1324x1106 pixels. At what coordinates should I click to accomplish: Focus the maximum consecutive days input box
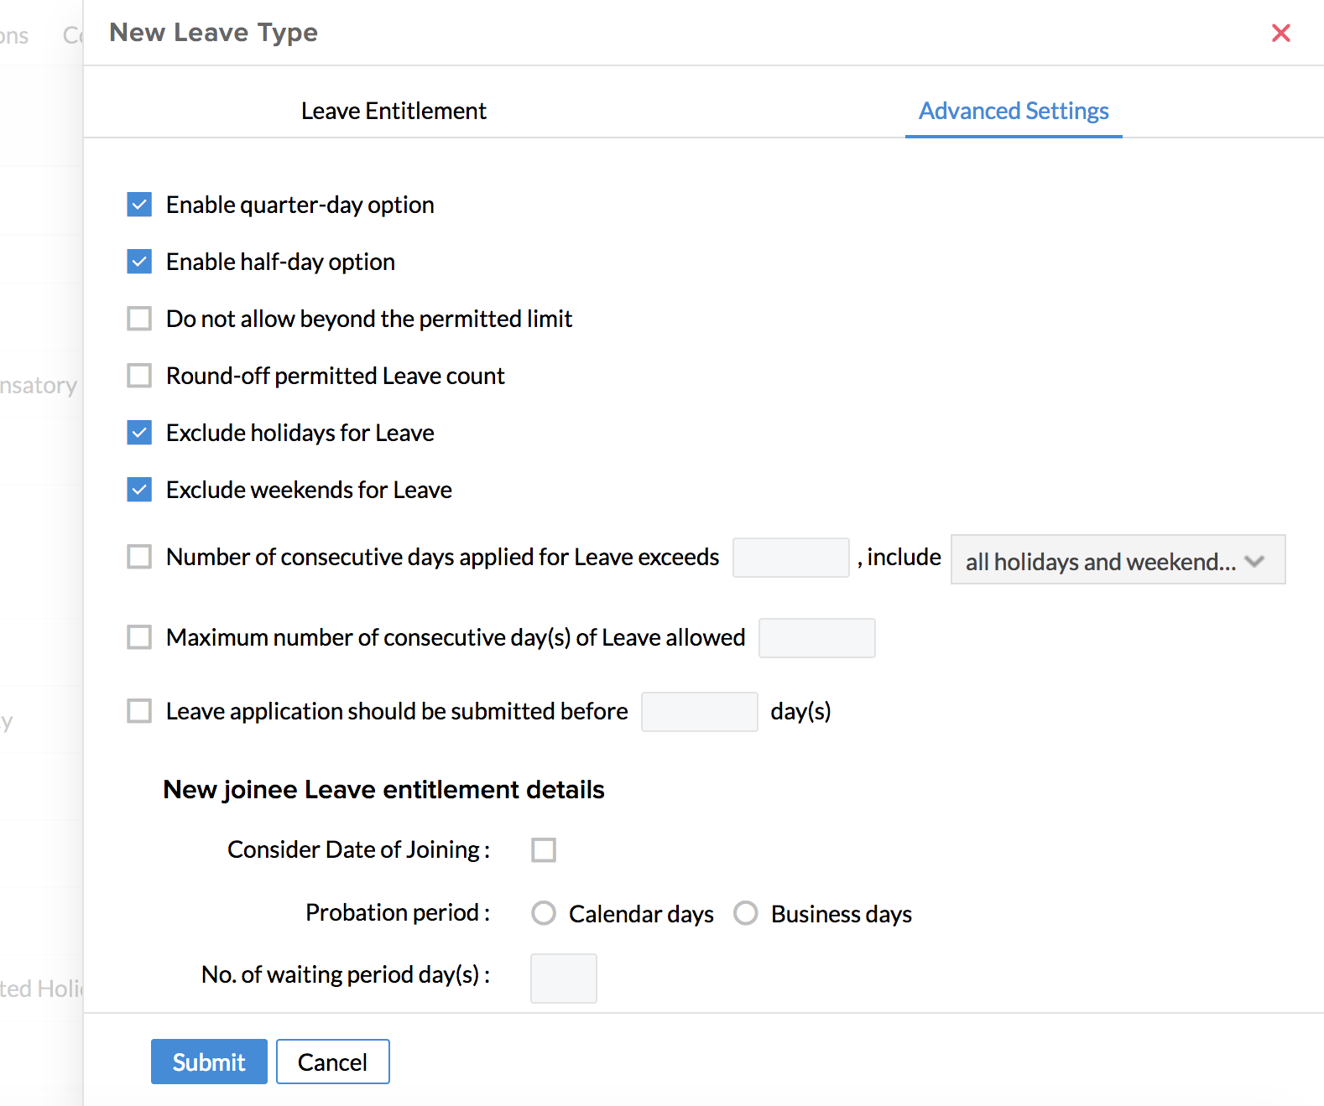816,638
